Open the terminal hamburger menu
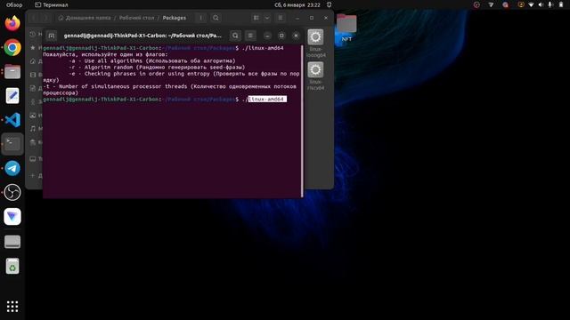This screenshot has height=320, width=570. coord(250,36)
